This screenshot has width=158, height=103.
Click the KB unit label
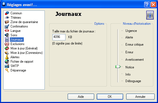pyautogui.click(x=70, y=37)
